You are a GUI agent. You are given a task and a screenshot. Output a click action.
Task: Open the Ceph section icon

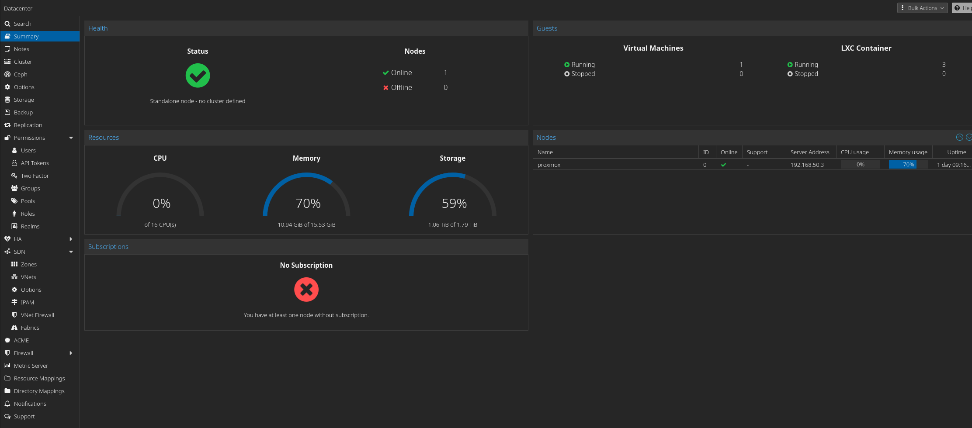point(7,74)
